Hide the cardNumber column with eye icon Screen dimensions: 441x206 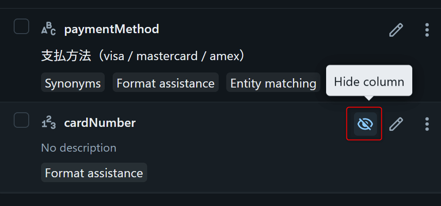click(365, 124)
